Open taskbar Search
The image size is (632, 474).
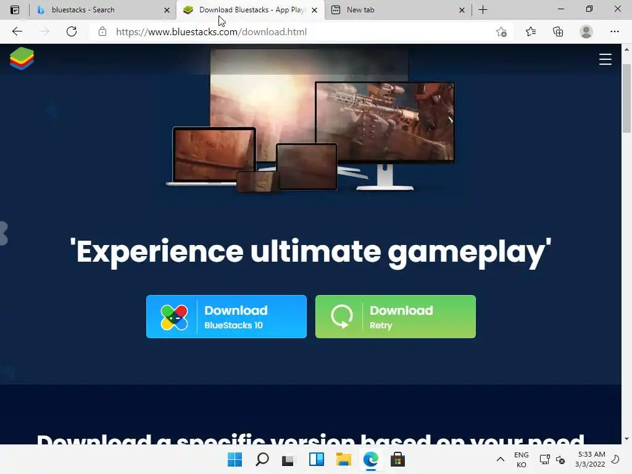[262, 459]
